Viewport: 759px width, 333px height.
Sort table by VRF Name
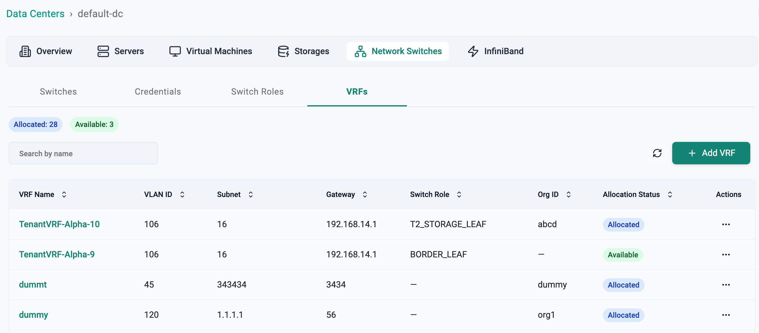(64, 195)
